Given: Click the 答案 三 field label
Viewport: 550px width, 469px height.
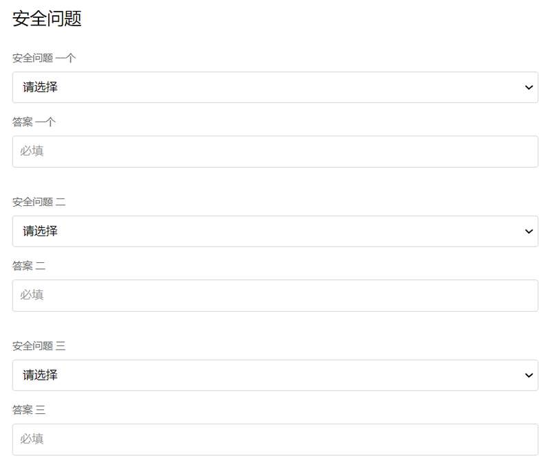Looking at the screenshot, I should point(29,410).
